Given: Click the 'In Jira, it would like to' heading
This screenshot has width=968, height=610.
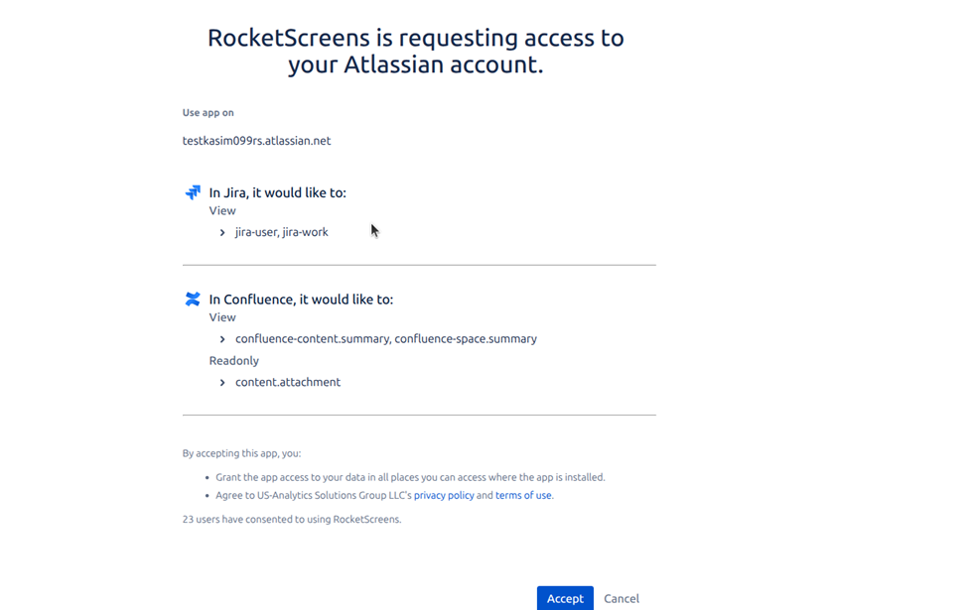Looking at the screenshot, I should point(277,192).
